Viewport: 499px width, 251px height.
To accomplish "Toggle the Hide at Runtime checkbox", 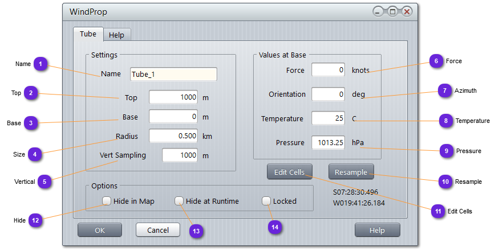I will 179,201.
